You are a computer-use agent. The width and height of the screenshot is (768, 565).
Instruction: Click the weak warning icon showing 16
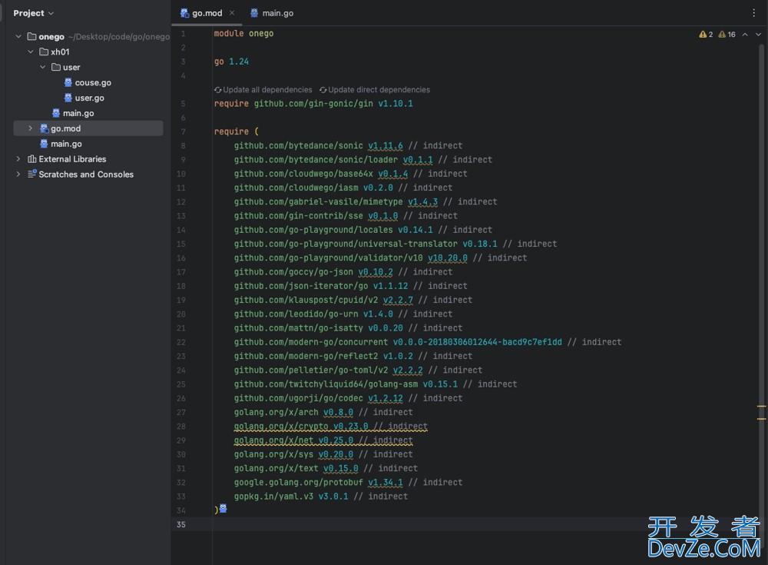(722, 35)
